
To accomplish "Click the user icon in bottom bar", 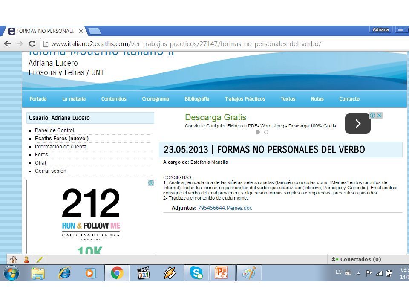I will 26,260.
